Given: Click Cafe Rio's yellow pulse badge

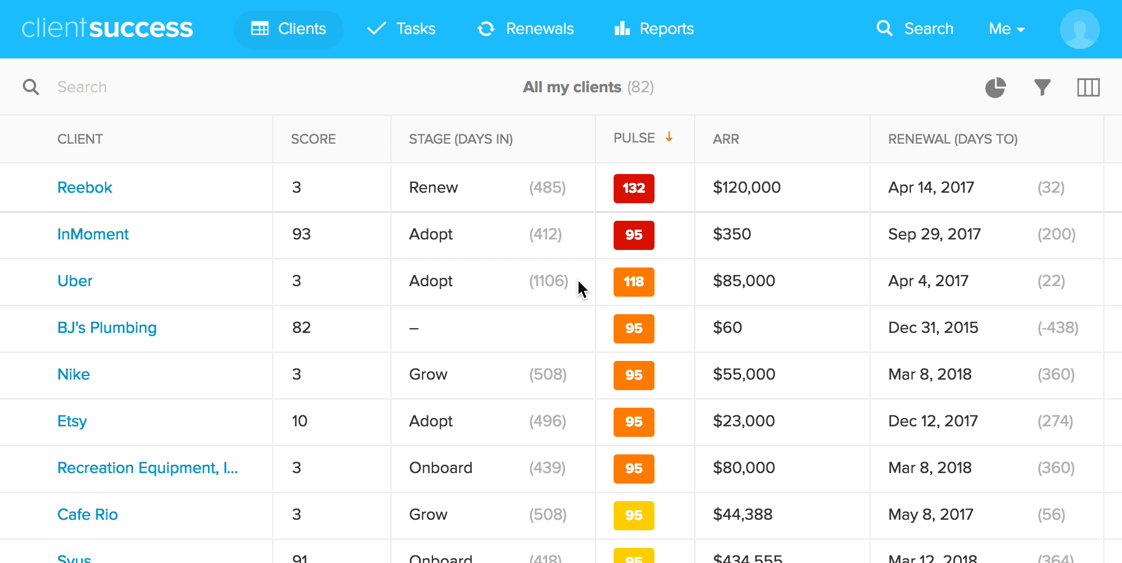Looking at the screenshot, I should (634, 515).
